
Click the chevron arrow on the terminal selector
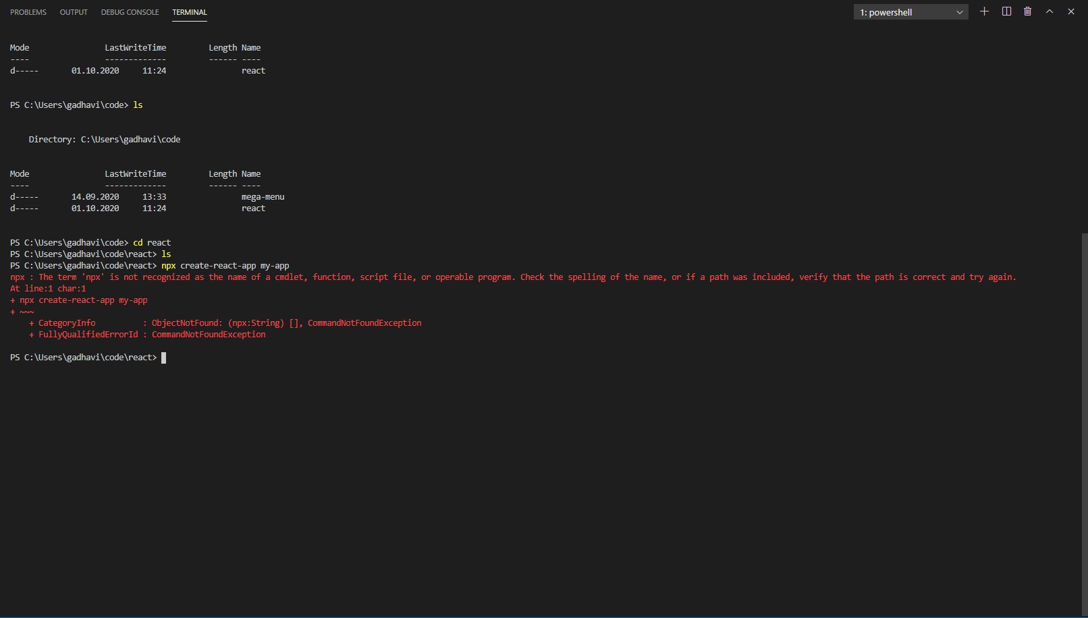coord(958,12)
